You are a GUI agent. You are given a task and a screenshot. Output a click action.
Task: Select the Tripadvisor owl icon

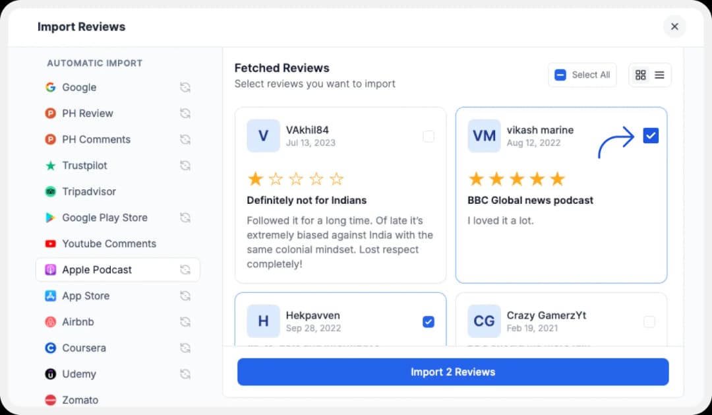point(51,191)
